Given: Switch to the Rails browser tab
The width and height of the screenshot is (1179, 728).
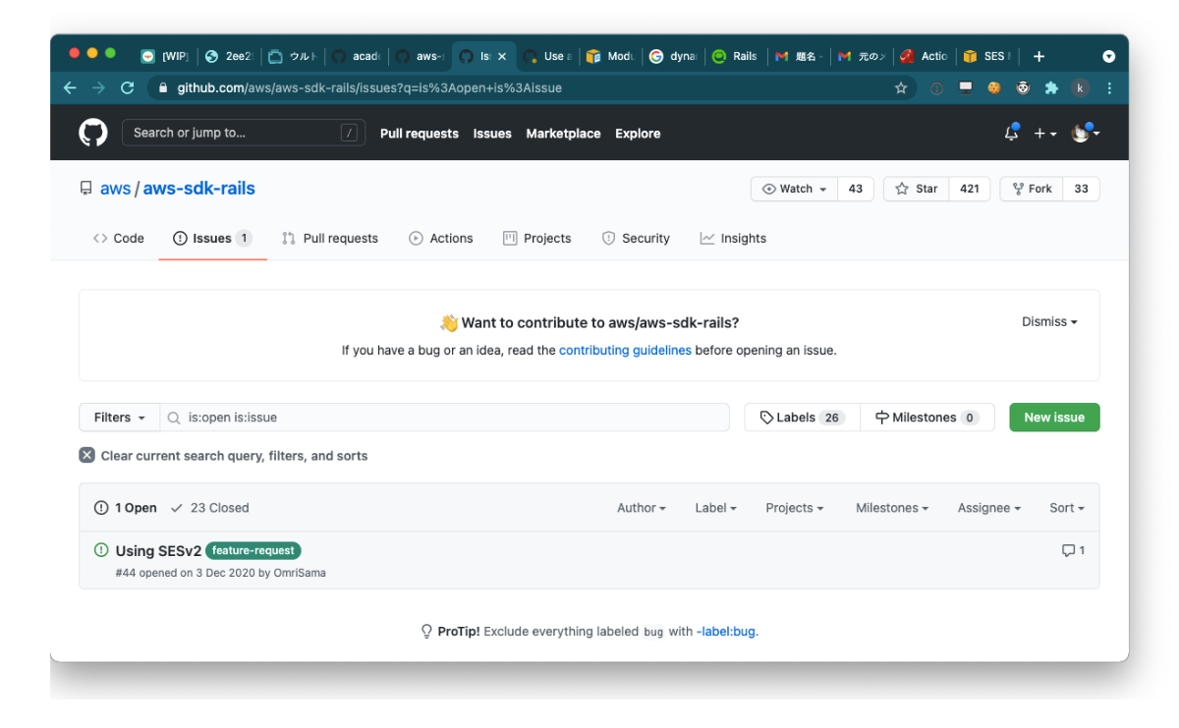Looking at the screenshot, I should coord(736,56).
